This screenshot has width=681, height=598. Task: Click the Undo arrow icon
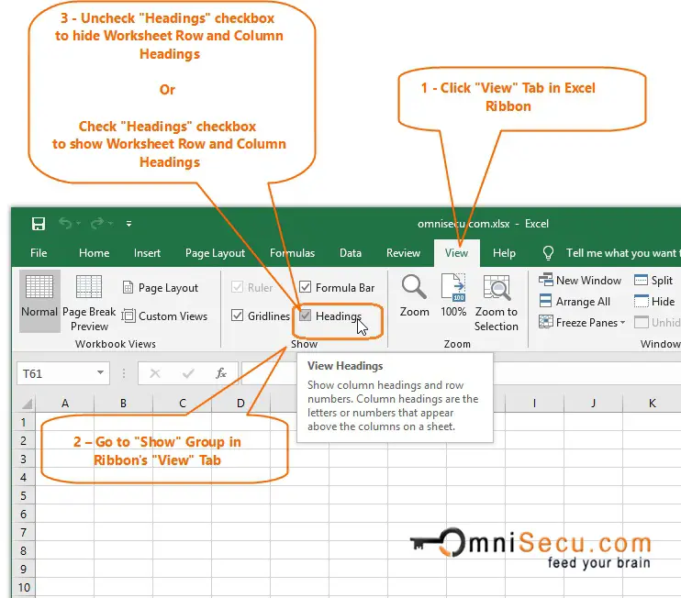65,223
